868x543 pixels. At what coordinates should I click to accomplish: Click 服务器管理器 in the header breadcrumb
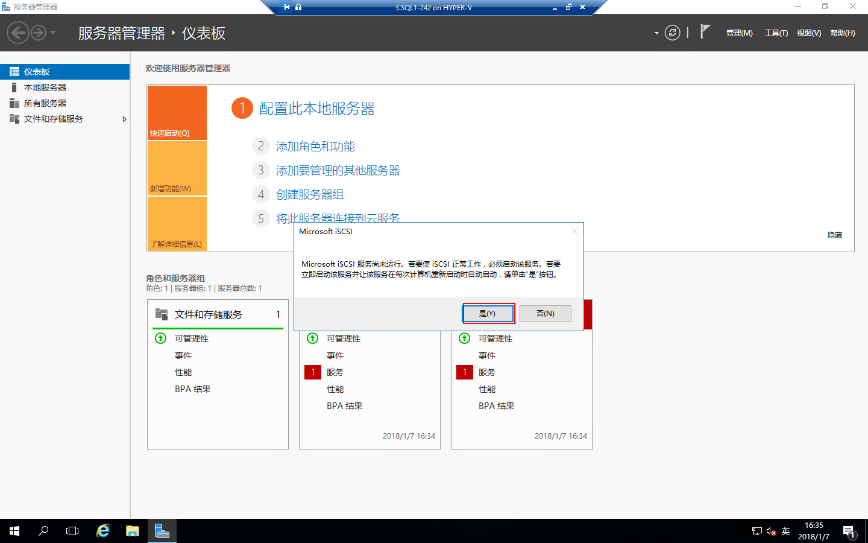[x=122, y=33]
